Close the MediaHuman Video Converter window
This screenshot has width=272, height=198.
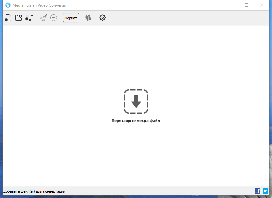click(262, 5)
